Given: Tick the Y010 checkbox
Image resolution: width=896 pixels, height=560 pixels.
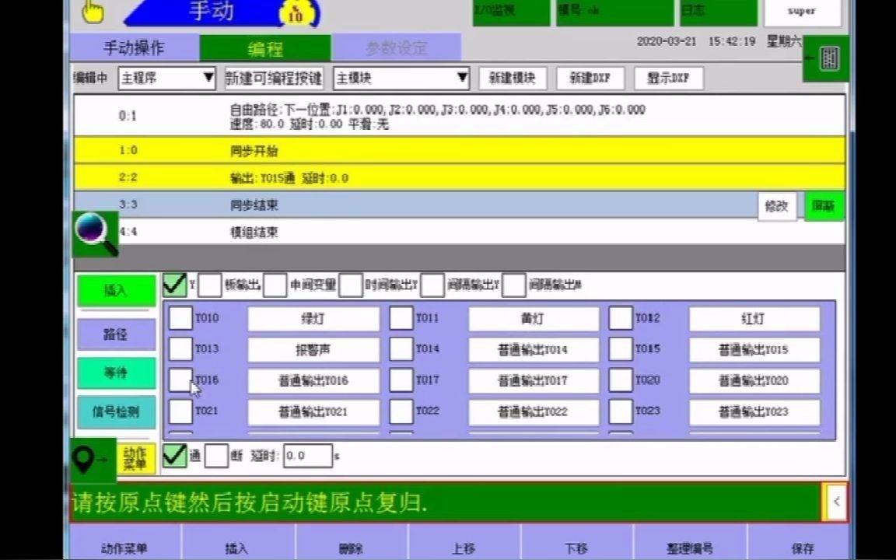Looking at the screenshot, I should pyautogui.click(x=180, y=318).
